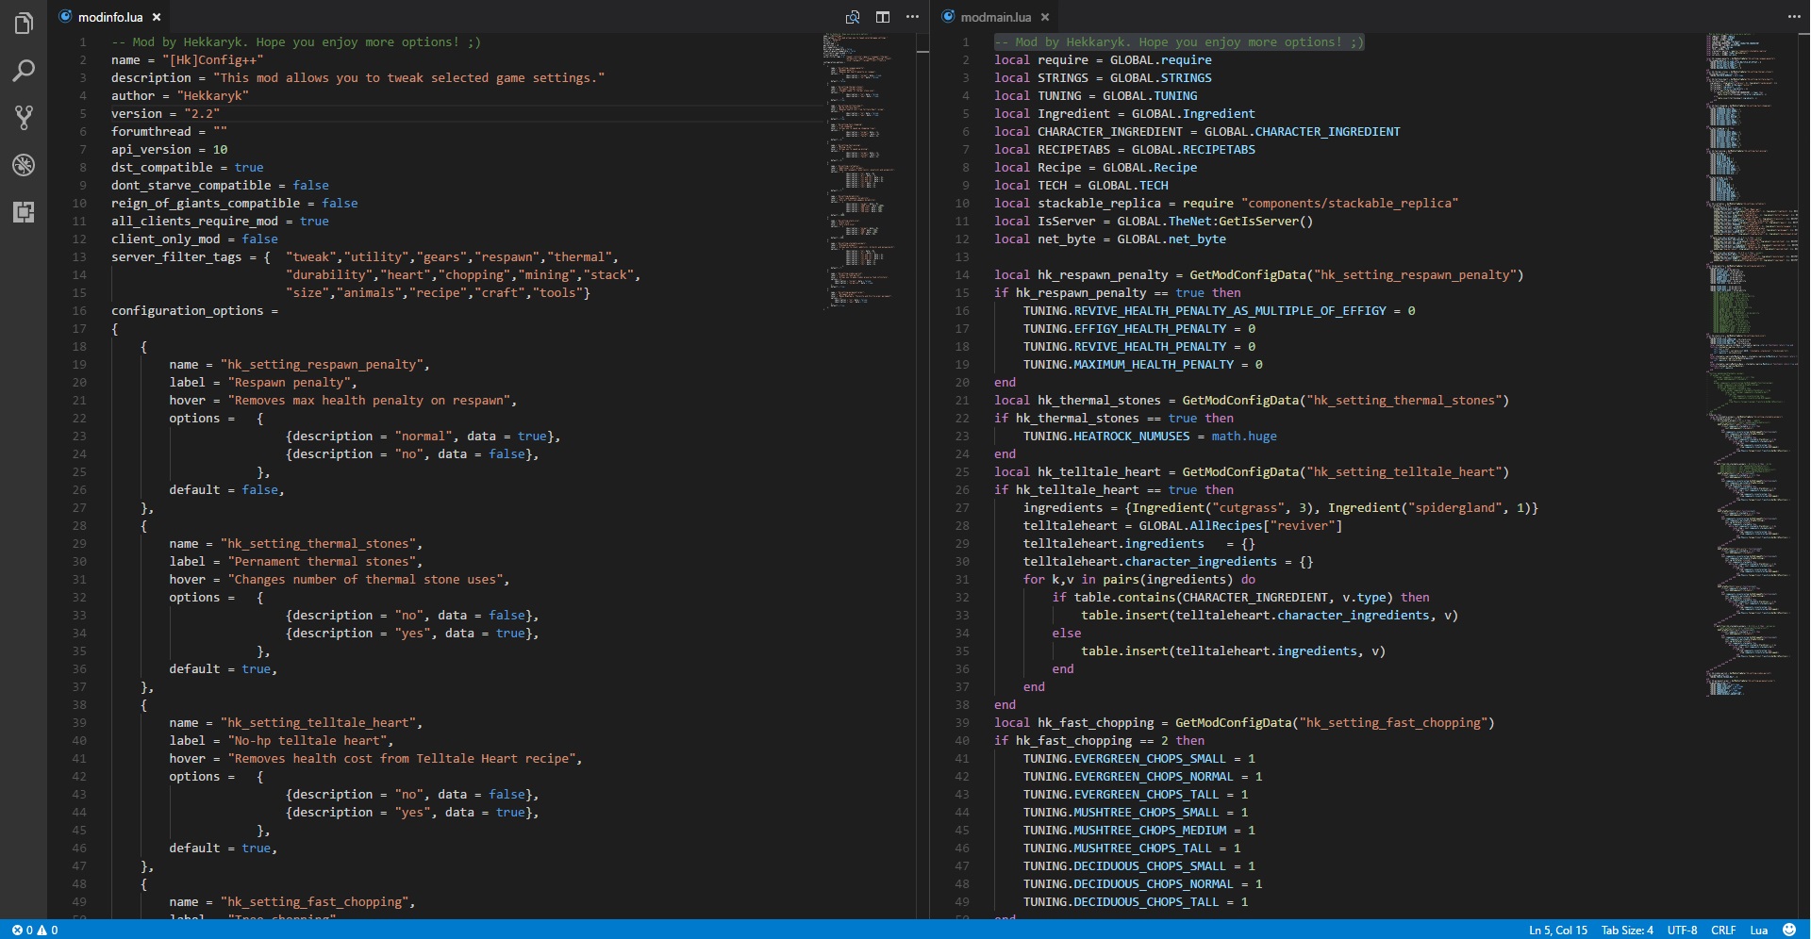Click the CRLF end-of-line selector
The image size is (1811, 939).
1723,930
